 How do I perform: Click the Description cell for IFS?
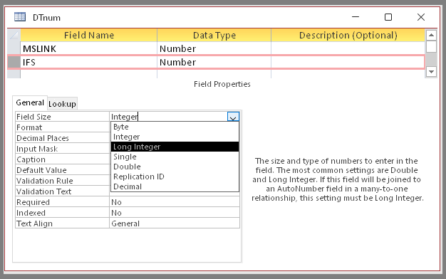point(348,62)
